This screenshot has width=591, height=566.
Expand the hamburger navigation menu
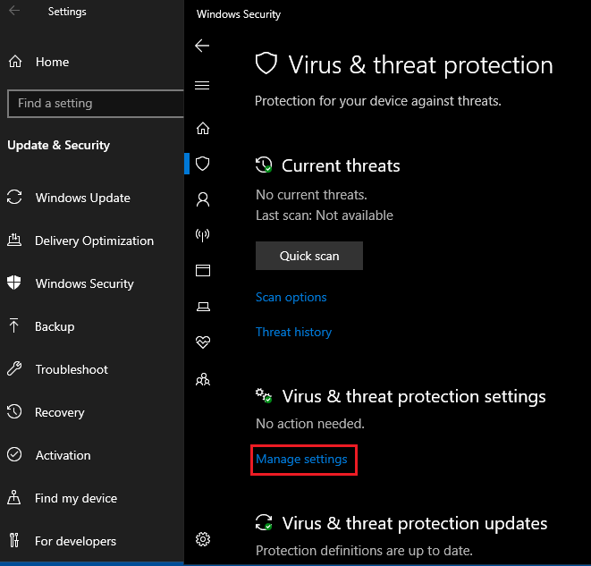point(202,86)
